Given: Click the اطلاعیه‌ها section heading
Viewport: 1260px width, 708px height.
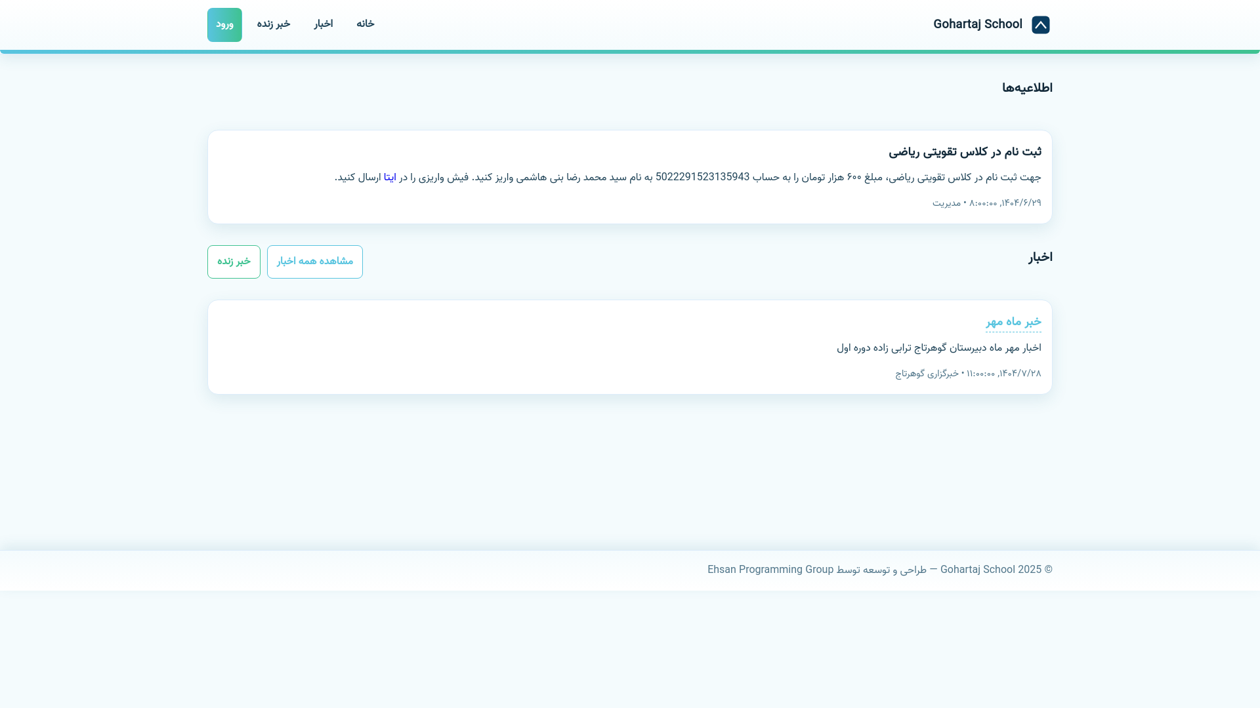Looking at the screenshot, I should click(1026, 88).
